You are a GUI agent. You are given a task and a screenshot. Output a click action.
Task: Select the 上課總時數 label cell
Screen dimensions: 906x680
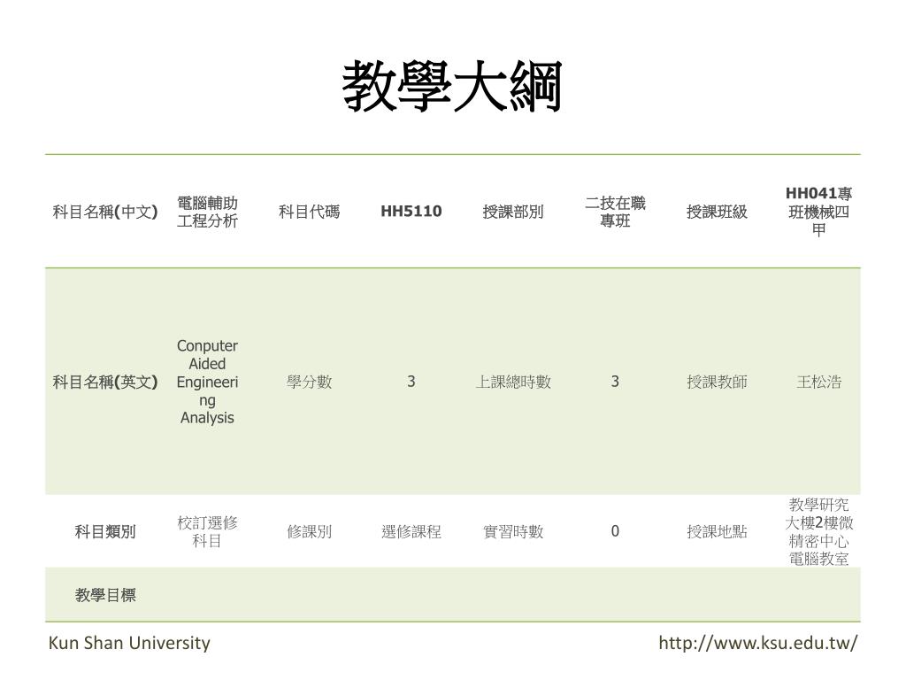coord(513,382)
